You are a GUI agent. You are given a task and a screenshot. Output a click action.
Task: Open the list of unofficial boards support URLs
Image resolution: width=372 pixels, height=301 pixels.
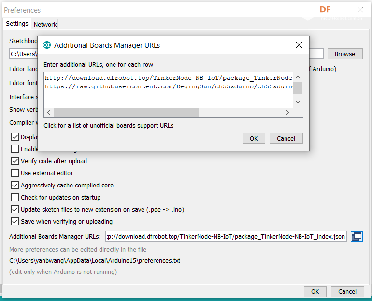[x=108, y=126]
